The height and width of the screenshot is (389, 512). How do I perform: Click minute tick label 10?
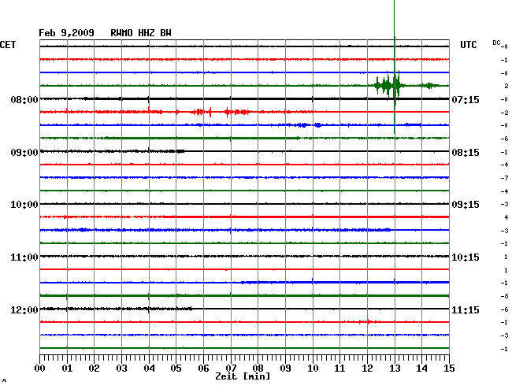313,369
